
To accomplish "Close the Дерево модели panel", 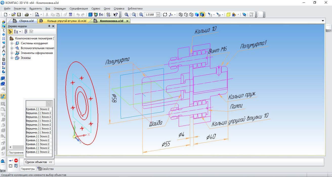I will (x=53, y=26).
